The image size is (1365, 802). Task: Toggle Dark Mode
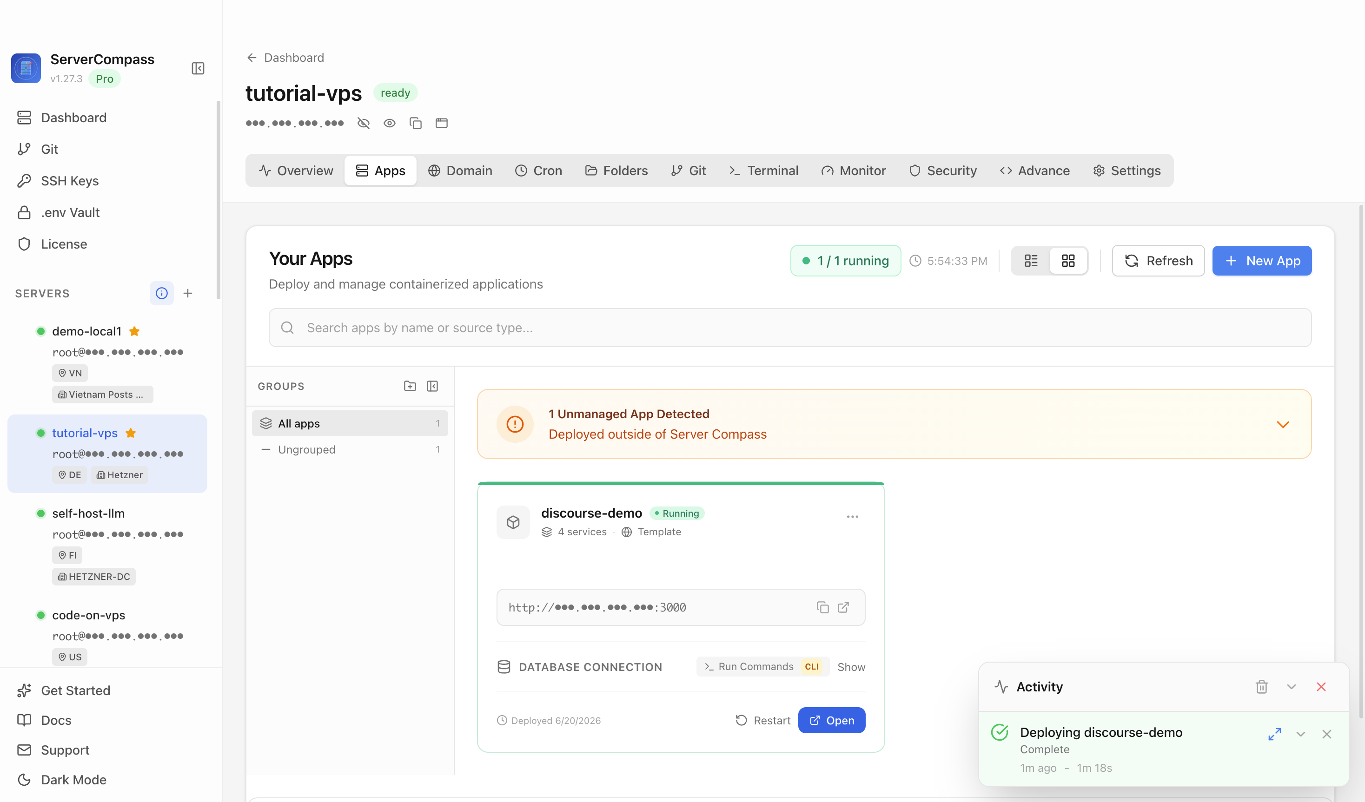click(x=62, y=780)
